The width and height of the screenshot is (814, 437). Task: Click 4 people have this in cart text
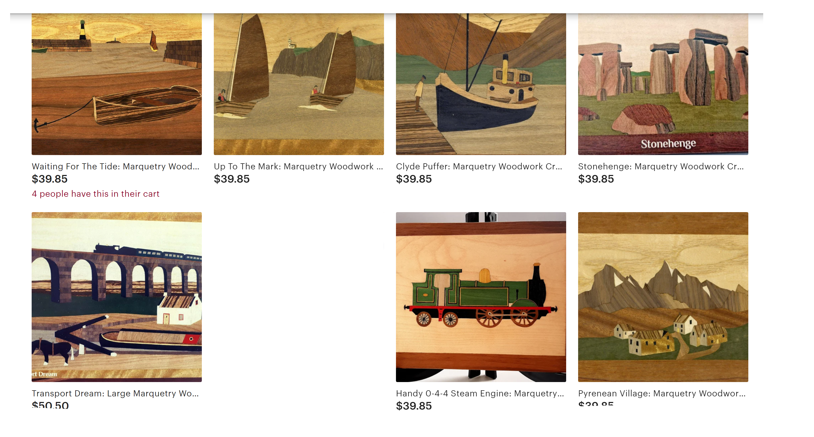(x=95, y=194)
